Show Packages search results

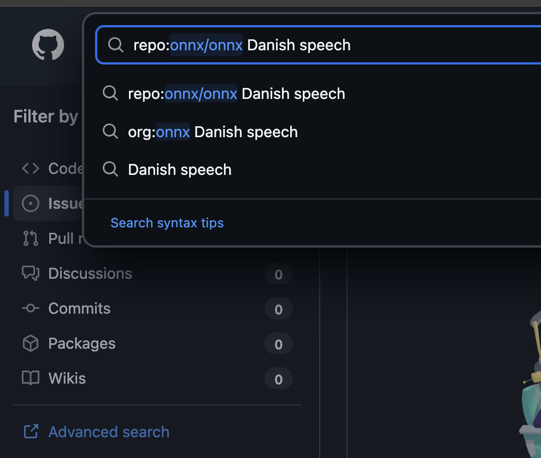82,343
